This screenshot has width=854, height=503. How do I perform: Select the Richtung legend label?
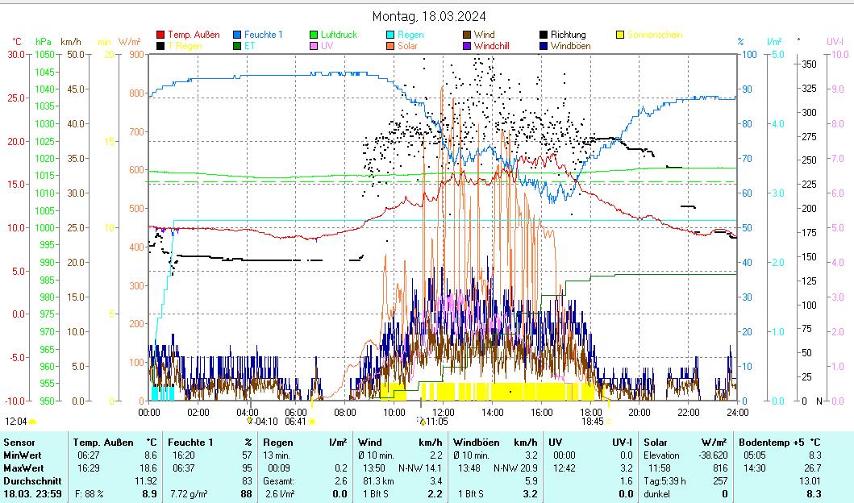568,35
